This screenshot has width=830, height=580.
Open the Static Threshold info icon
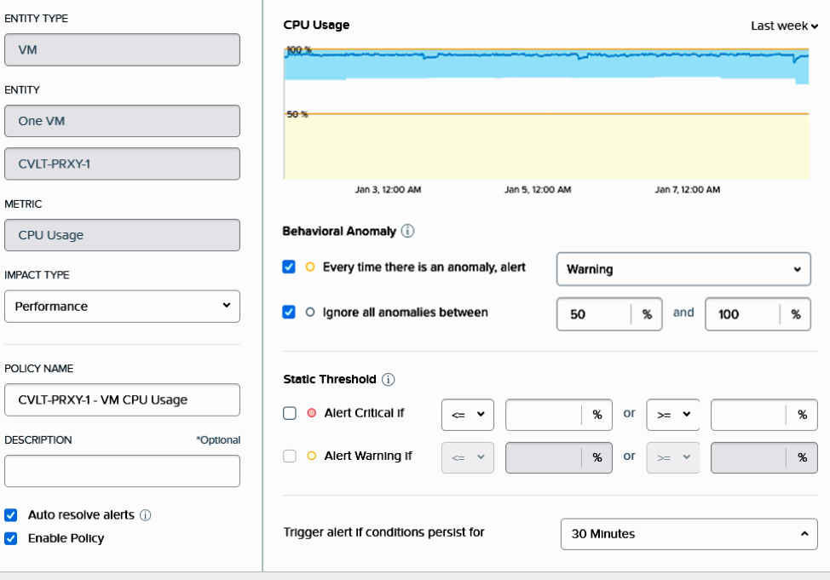pos(388,380)
